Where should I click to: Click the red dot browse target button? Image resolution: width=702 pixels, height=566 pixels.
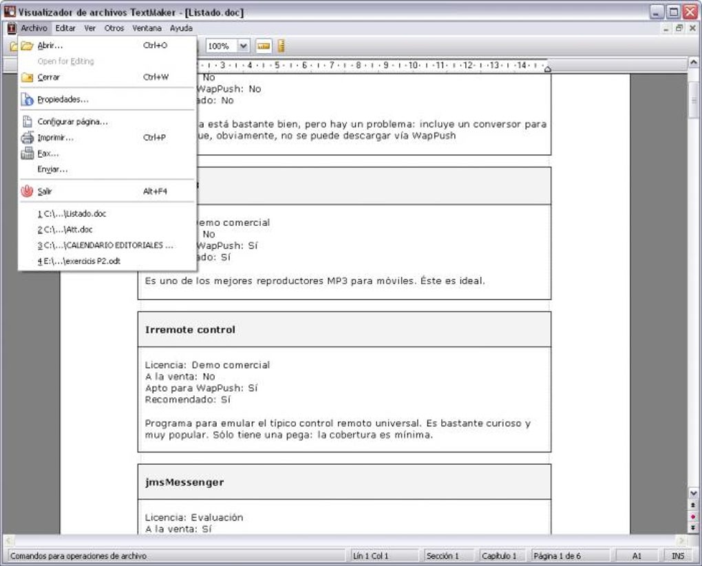coord(693,516)
